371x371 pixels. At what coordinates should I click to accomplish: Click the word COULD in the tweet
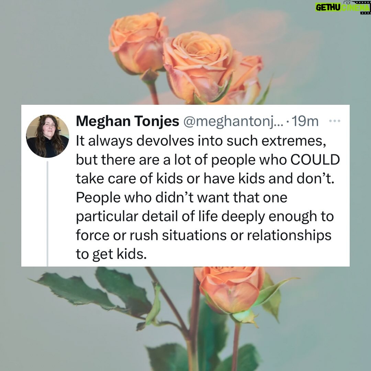(315, 160)
